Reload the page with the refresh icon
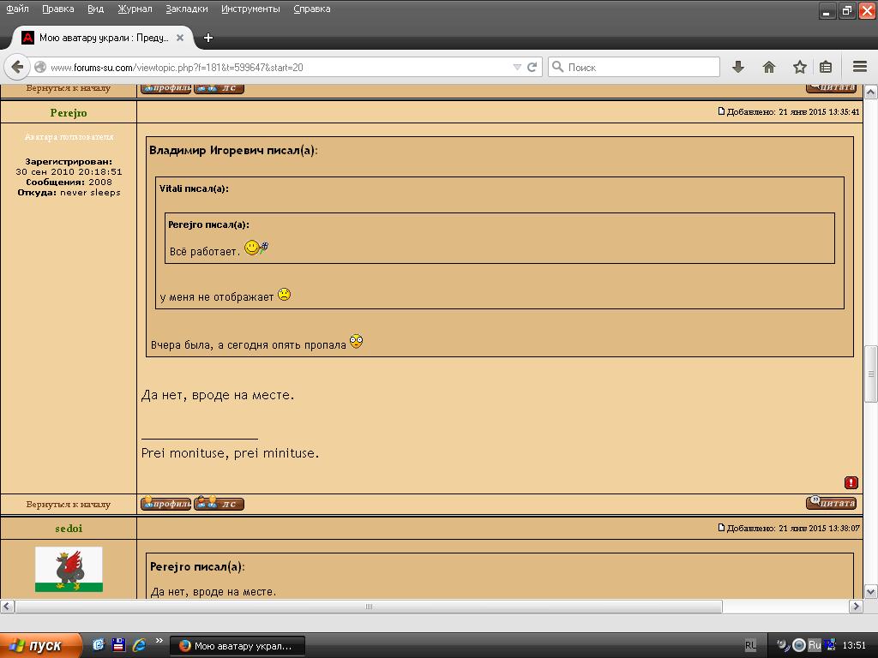This screenshot has height=658, width=878. point(532,67)
